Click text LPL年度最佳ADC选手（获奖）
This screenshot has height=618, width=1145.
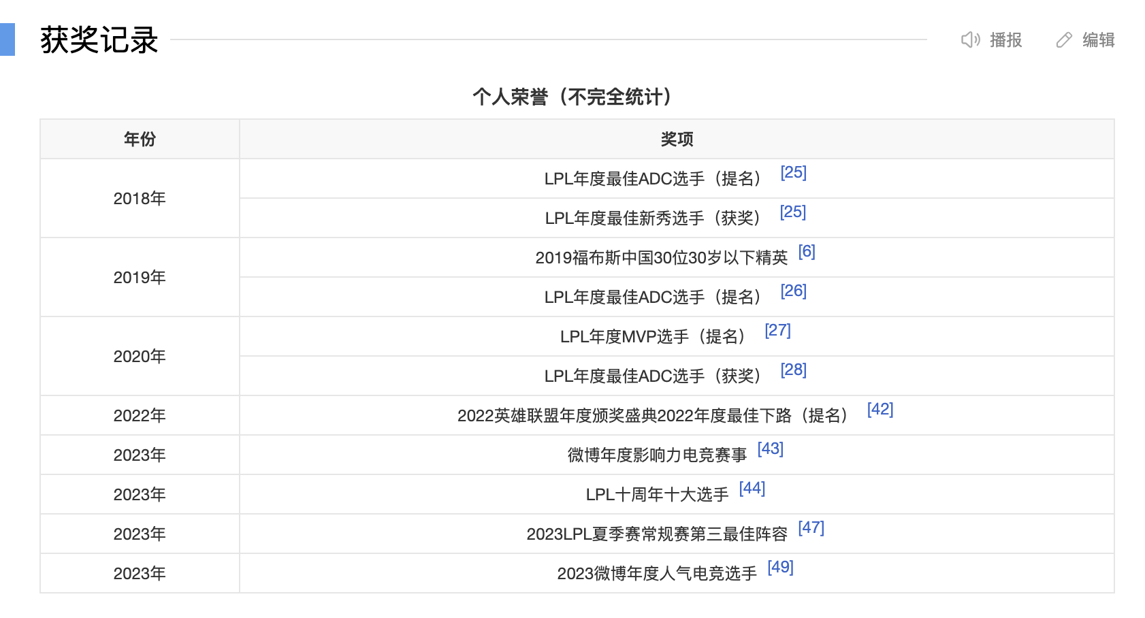point(655,376)
